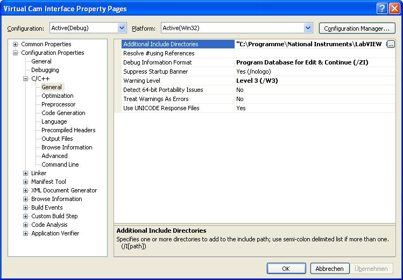This screenshot has height=280, width=403.
Task: Collapse Configuration Properties node
Action: point(16,53)
